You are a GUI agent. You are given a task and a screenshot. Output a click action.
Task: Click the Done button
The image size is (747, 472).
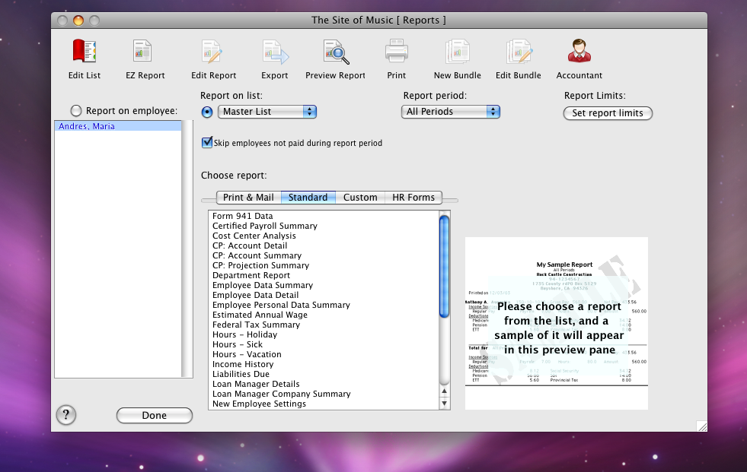[155, 416]
